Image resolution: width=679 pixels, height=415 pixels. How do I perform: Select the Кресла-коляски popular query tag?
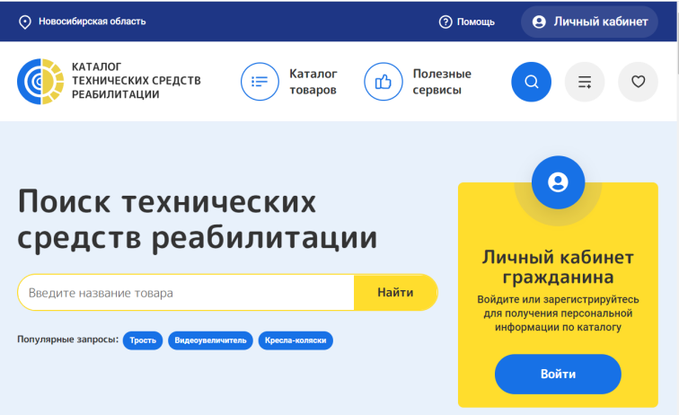[295, 340]
